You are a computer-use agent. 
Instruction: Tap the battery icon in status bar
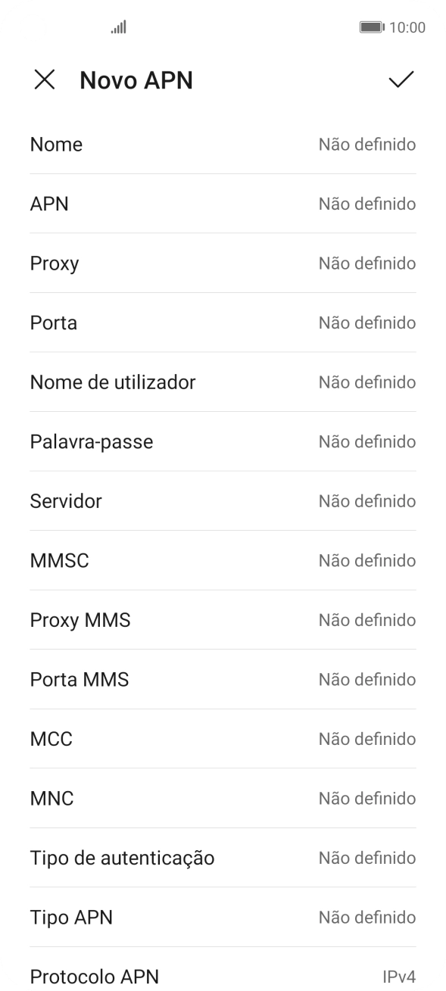[373, 27]
